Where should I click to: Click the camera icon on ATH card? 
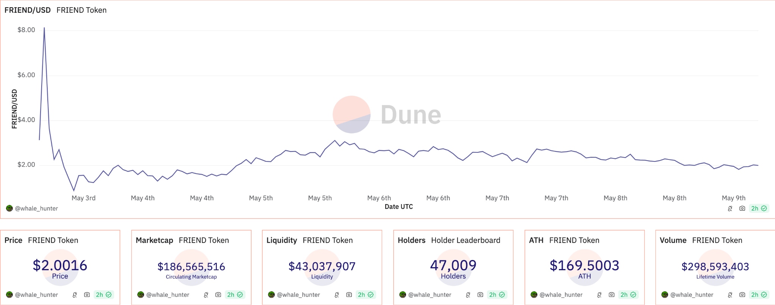click(x=611, y=294)
